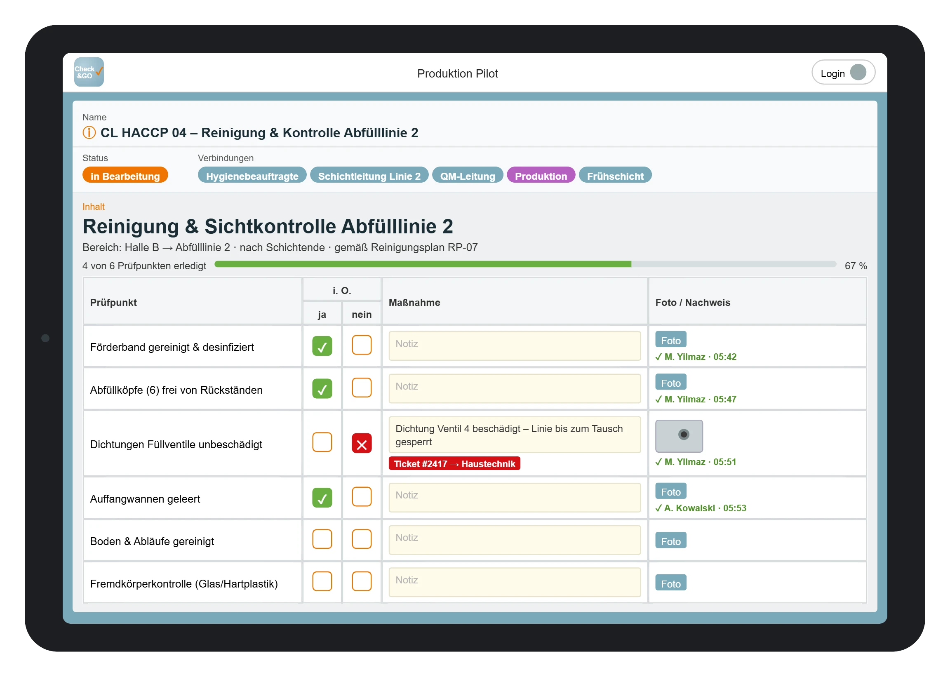
Task: Tick 'ja' for Dichtungen Füllventile unbeschädigt
Action: 322,442
